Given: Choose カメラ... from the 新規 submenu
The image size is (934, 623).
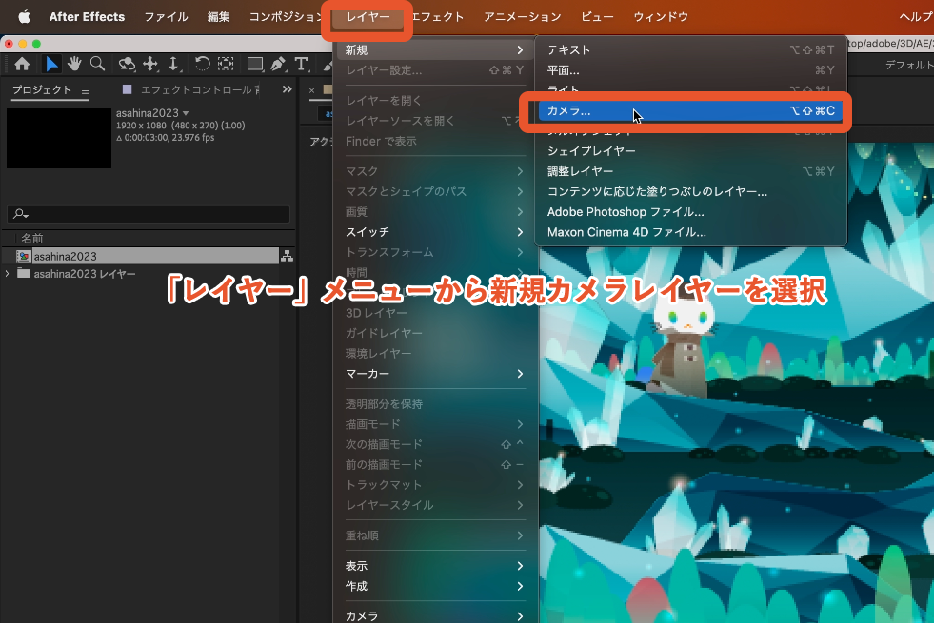Looking at the screenshot, I should click(x=690, y=110).
